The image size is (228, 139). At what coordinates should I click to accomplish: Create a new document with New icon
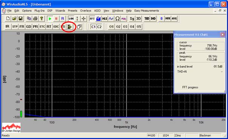[8, 18]
